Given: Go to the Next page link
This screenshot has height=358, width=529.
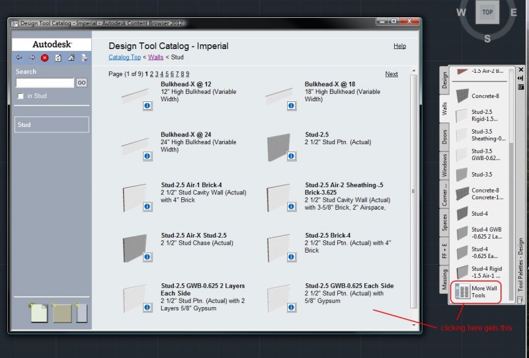Looking at the screenshot, I should tap(391, 74).
